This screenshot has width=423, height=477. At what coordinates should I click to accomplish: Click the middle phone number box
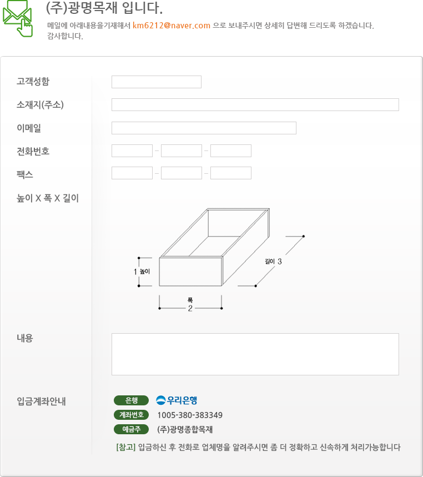[182, 151]
